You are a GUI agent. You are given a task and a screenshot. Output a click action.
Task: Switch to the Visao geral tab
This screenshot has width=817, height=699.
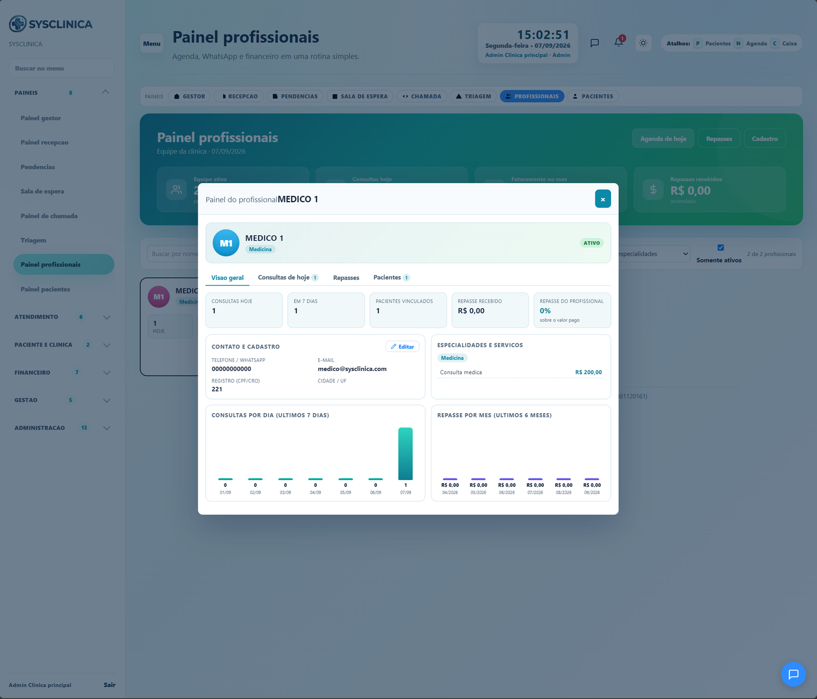coord(227,278)
